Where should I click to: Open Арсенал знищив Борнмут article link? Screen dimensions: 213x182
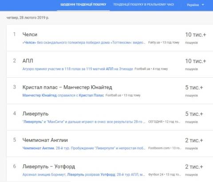pos(84,174)
